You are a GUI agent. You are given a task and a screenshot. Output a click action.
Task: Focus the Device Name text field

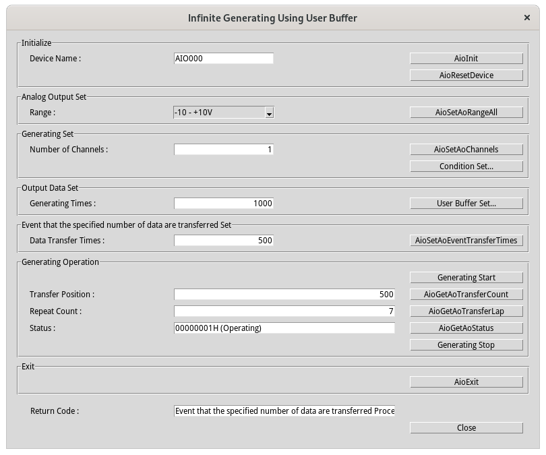tap(224, 59)
